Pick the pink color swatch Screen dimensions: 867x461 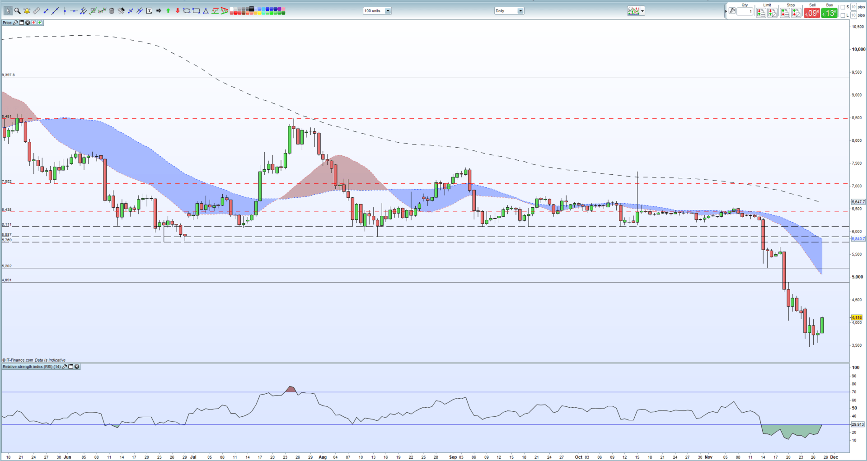[x=283, y=9]
